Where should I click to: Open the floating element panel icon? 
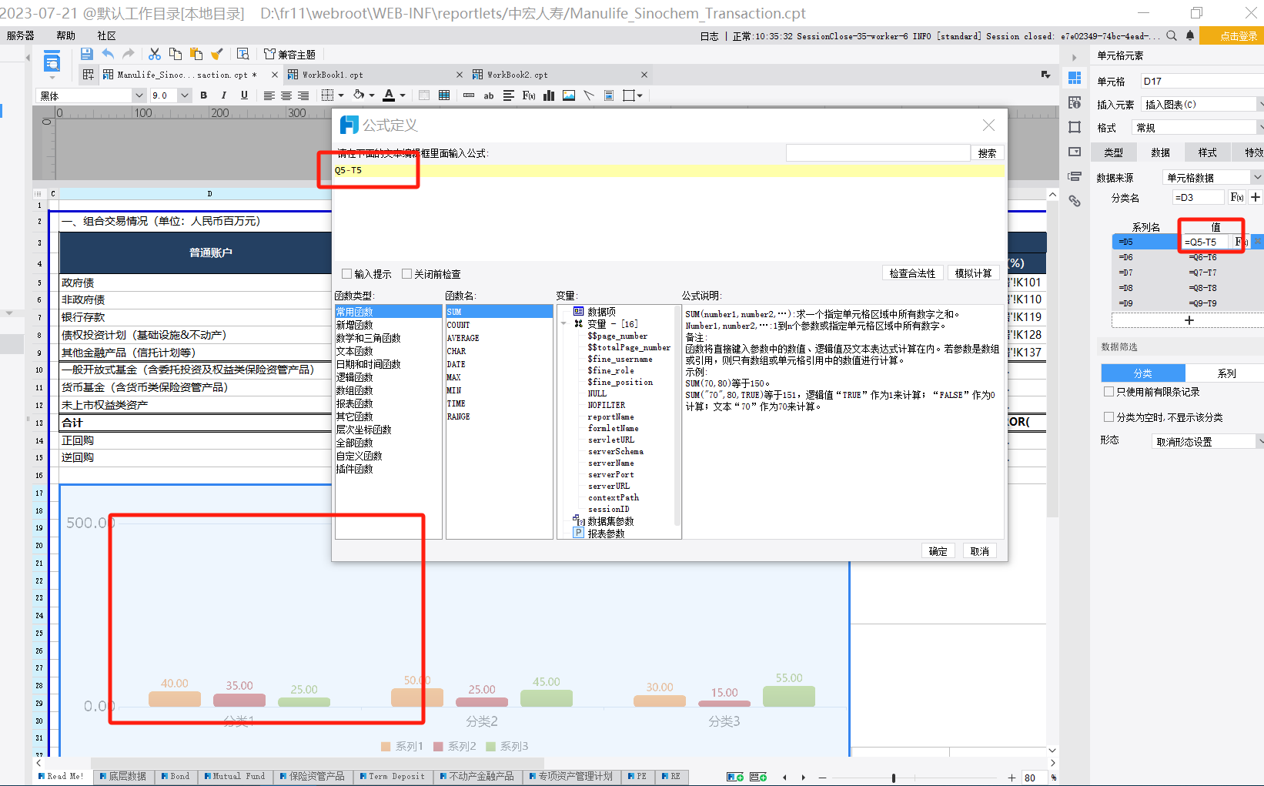coord(1075,127)
